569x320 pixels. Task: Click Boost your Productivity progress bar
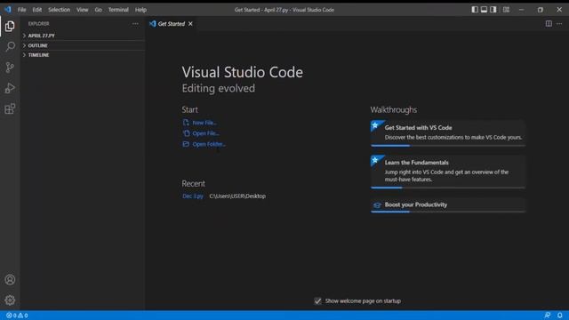[x=448, y=212]
